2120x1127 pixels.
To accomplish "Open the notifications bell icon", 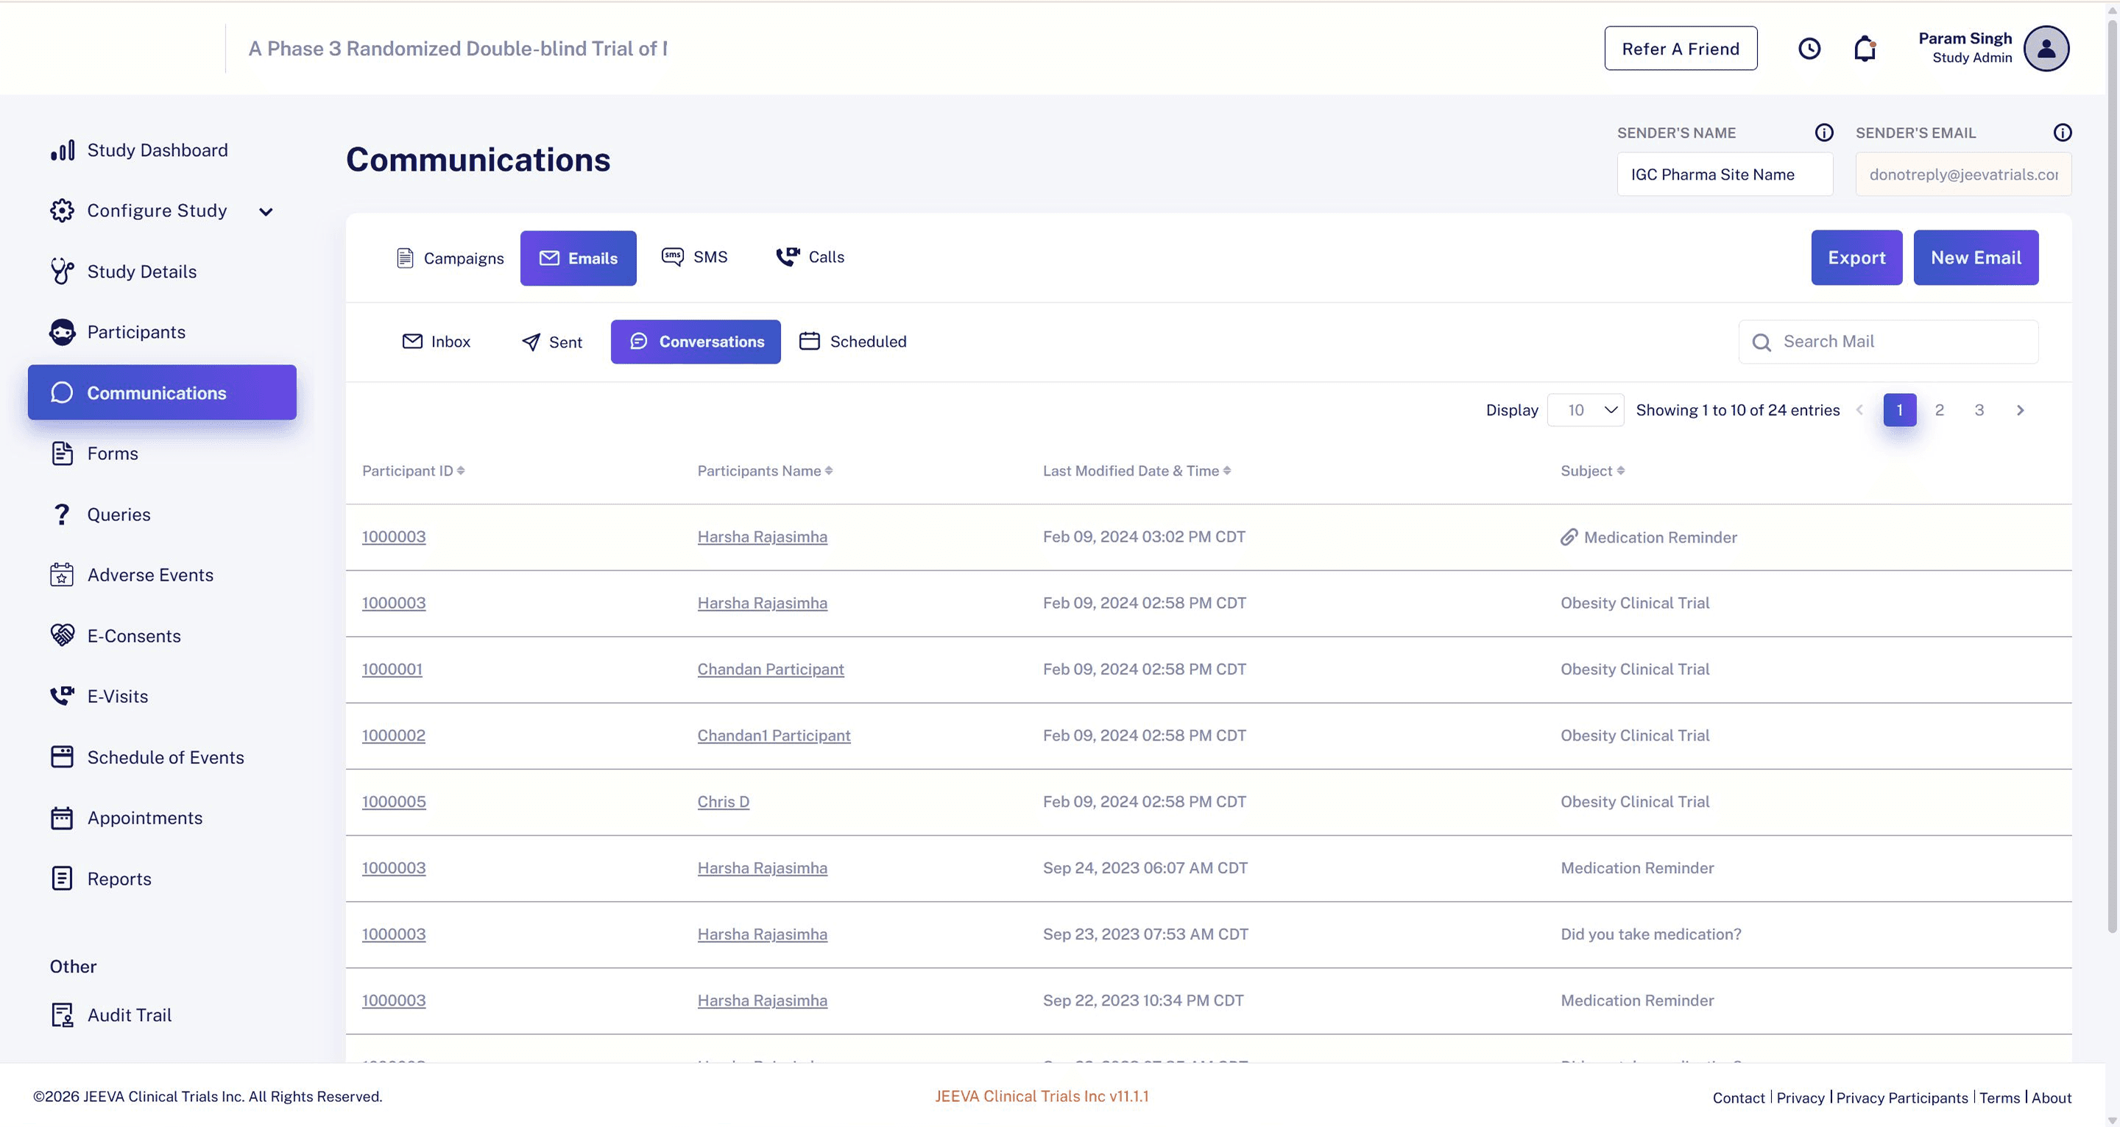I will click(x=1865, y=49).
